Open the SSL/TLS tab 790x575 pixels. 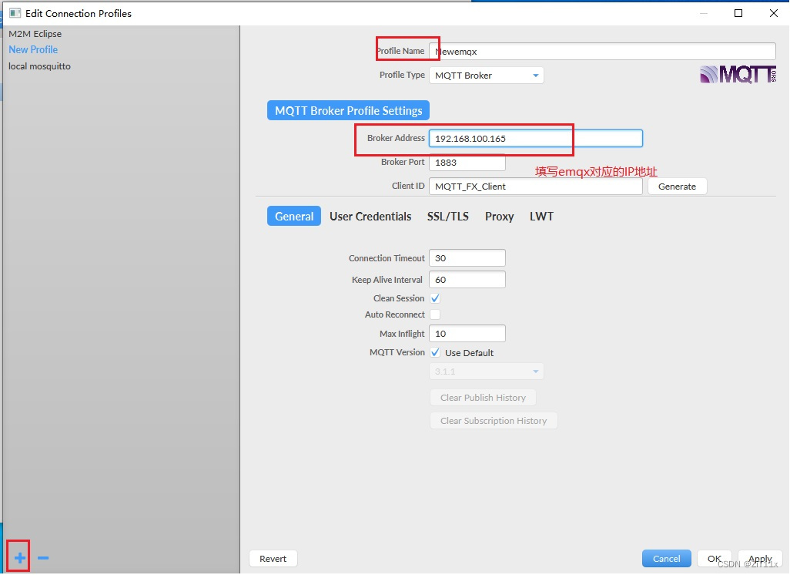pos(448,216)
